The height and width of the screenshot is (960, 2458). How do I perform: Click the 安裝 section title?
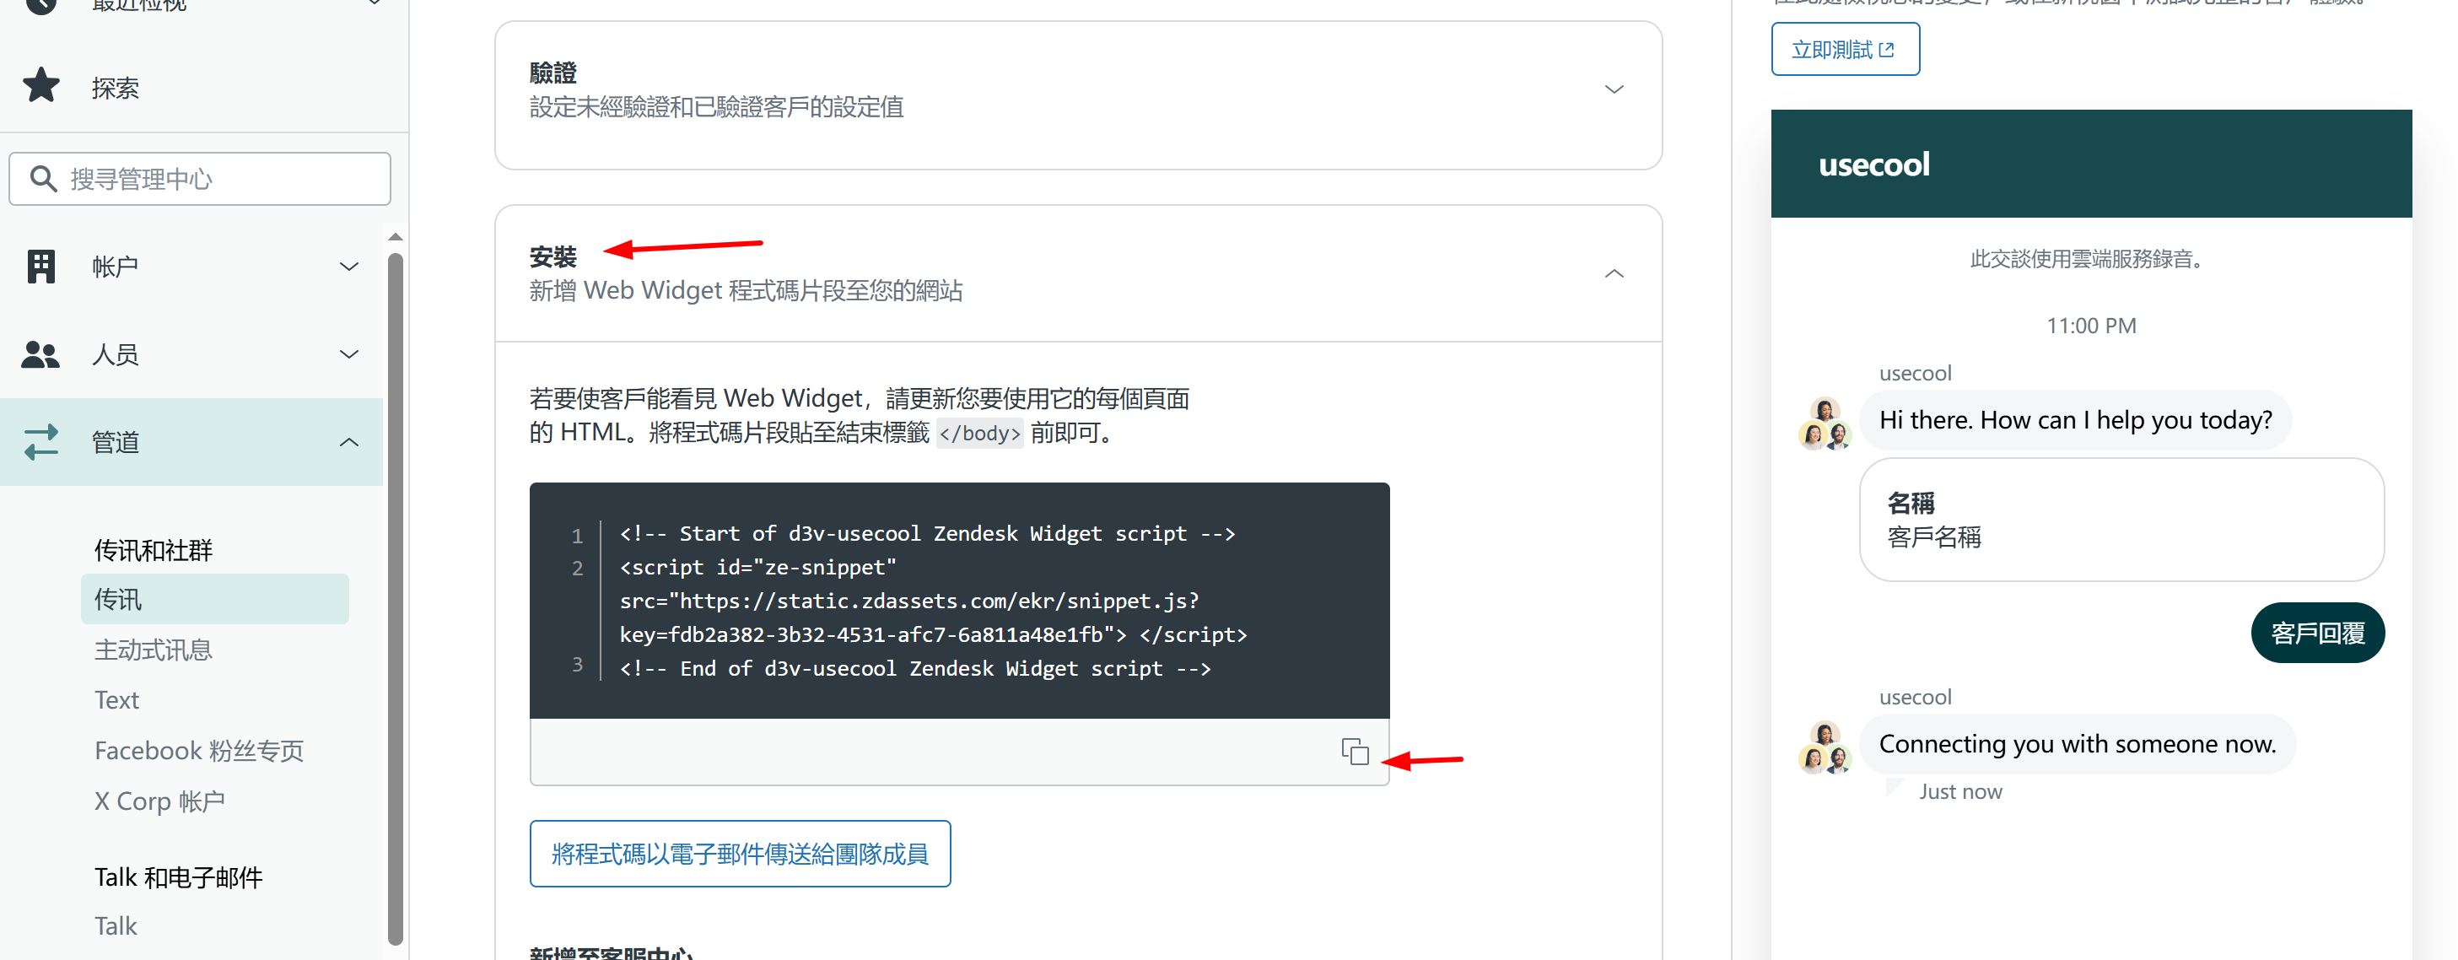[553, 256]
